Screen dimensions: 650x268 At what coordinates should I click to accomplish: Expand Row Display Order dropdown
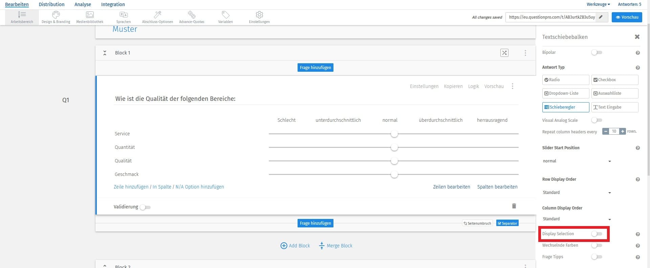pyautogui.click(x=577, y=193)
